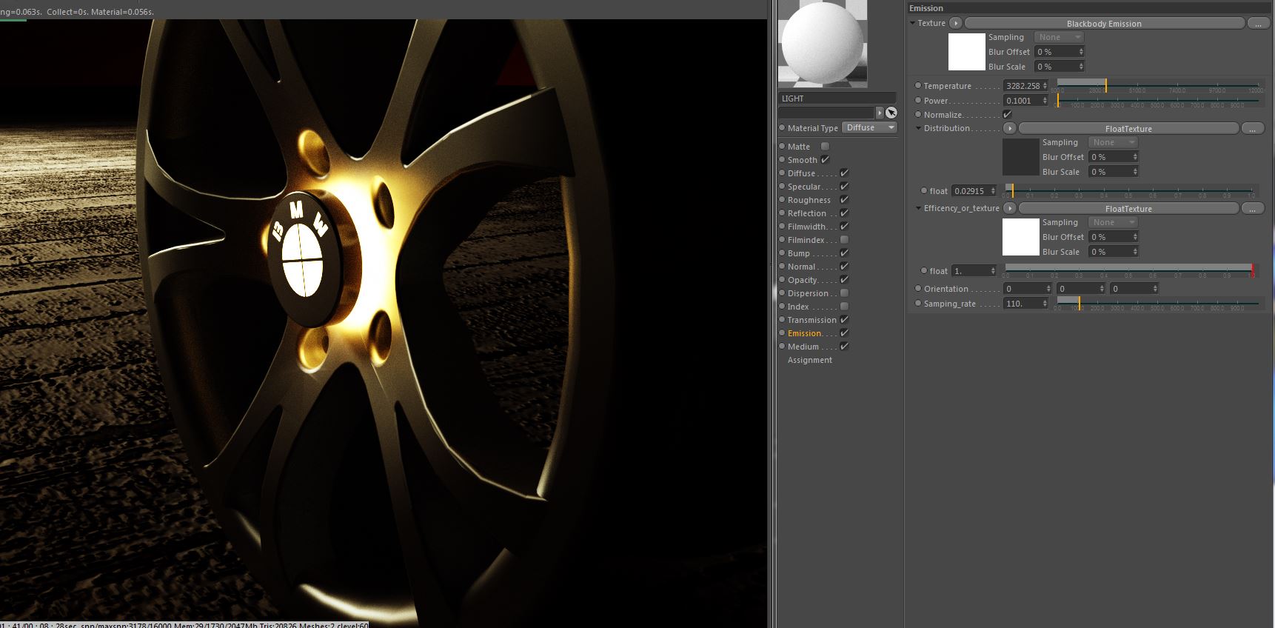Click the white Blackbody Emission texture preview
The height and width of the screenshot is (628, 1275).
(967, 52)
